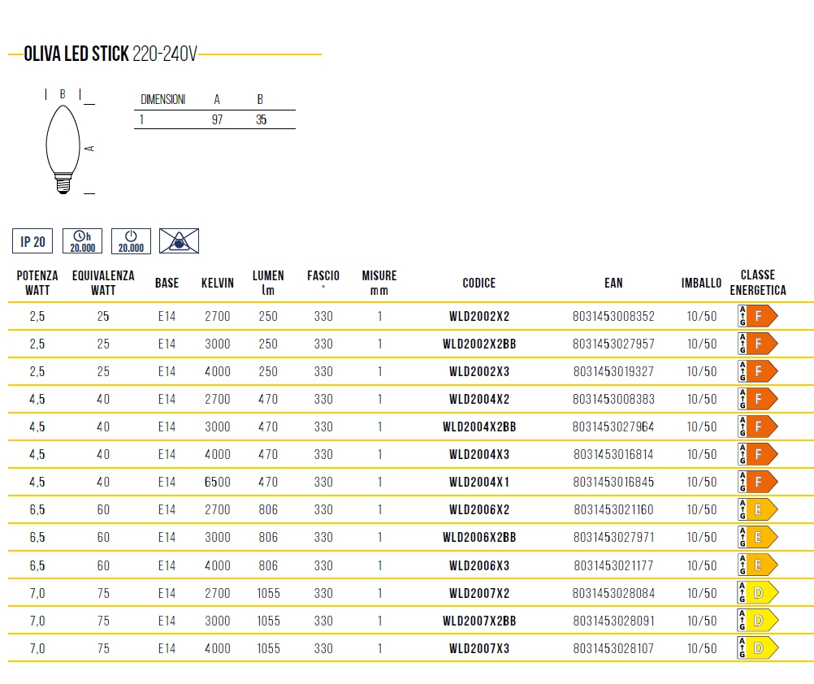Click the IP 20 protection rating icon
Image resolution: width=814 pixels, height=684 pixels.
[32, 241]
